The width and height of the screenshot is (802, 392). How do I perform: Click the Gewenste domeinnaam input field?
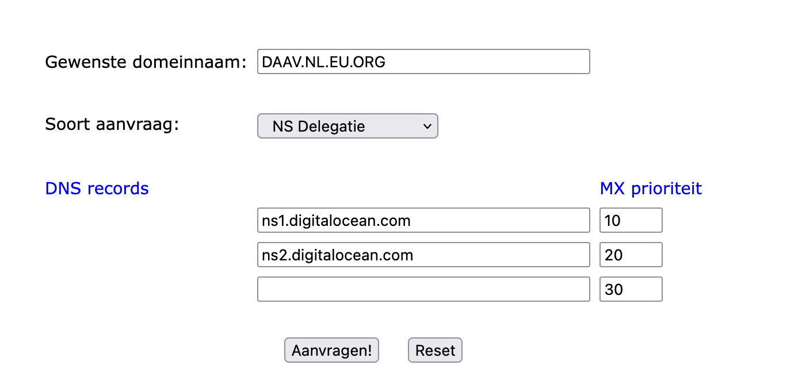tap(423, 62)
